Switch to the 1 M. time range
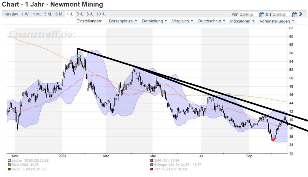This screenshot has height=177, width=308. (37, 14)
